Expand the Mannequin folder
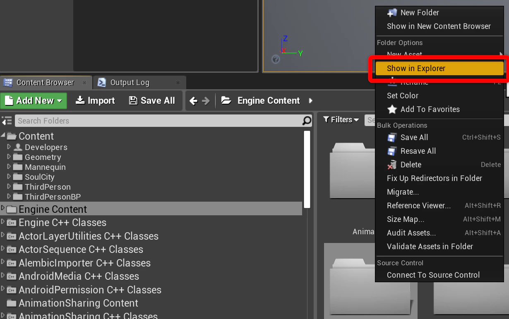 coord(9,166)
